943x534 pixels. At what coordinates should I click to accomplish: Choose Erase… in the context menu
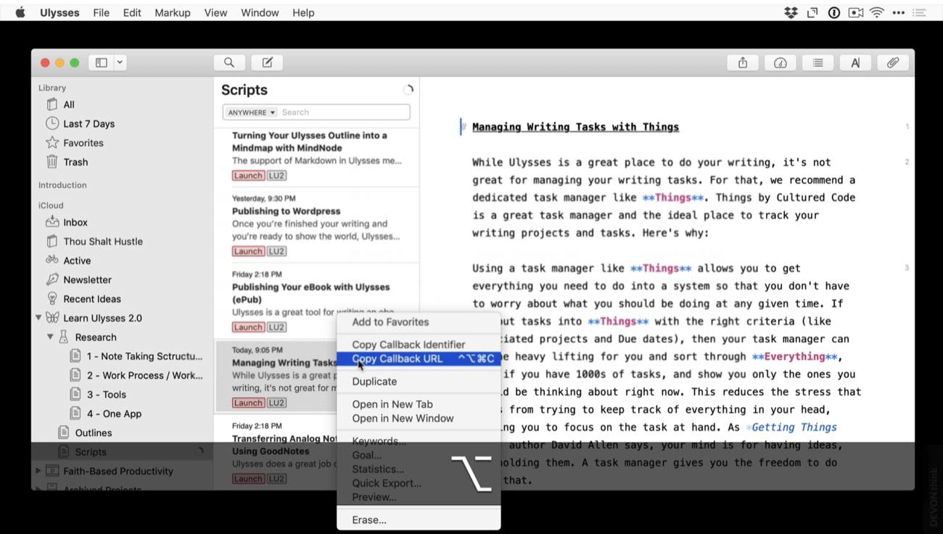pyautogui.click(x=369, y=520)
